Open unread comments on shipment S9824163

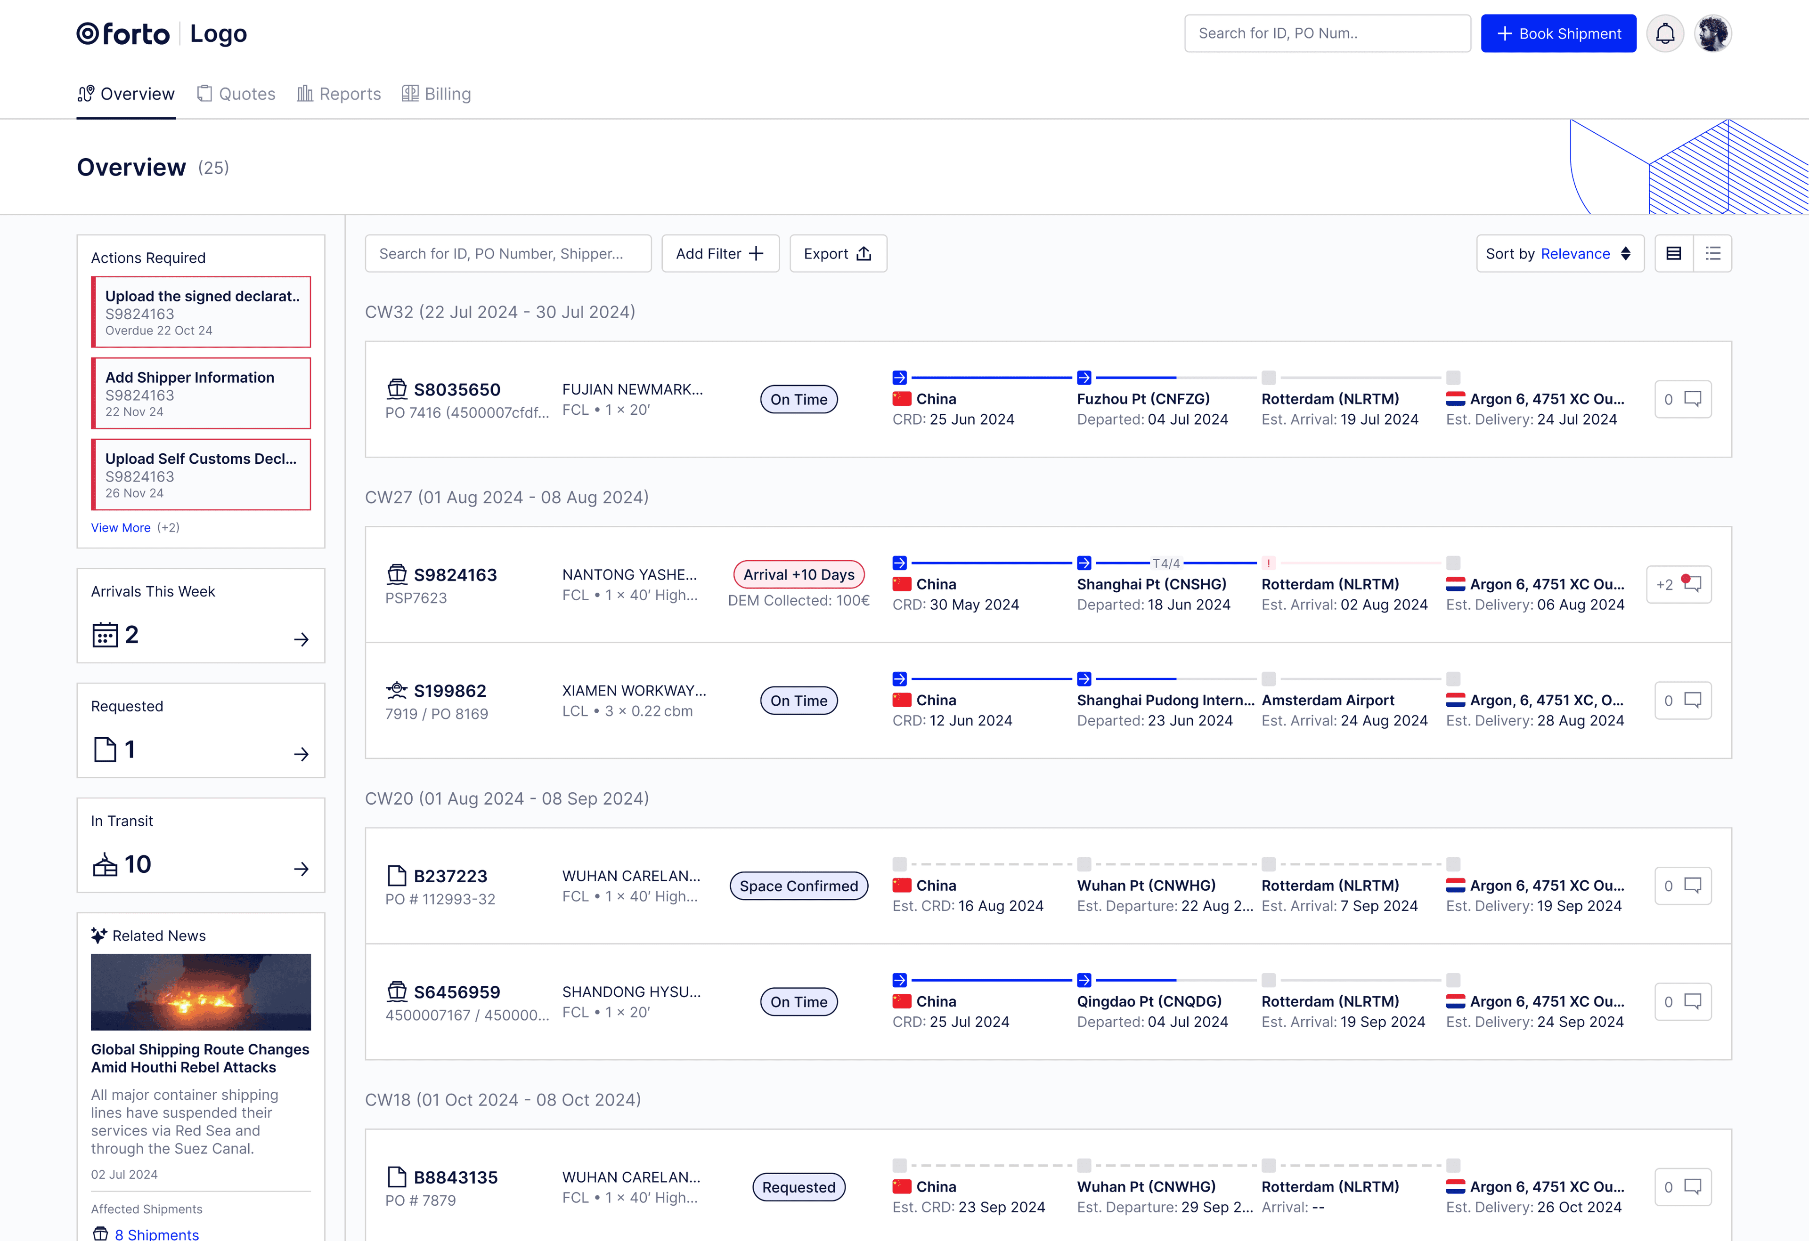(x=1679, y=584)
